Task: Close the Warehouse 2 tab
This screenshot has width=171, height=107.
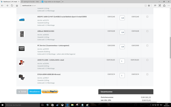Action: click(x=19, y=2)
